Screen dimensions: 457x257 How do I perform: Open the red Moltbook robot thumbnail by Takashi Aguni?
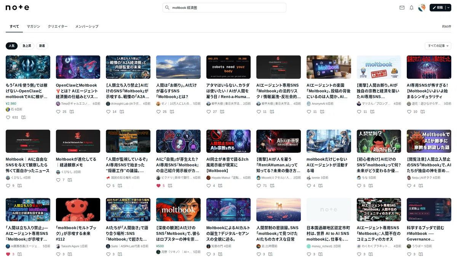coord(78,209)
